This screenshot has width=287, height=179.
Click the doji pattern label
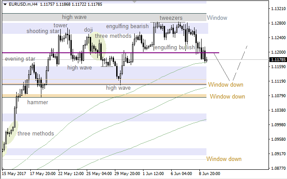[x=88, y=29]
